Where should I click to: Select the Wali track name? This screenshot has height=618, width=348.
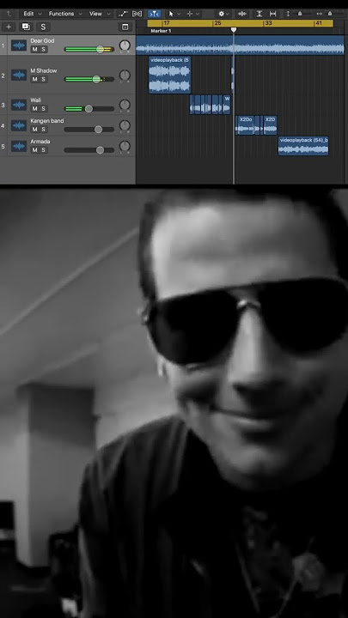35,100
